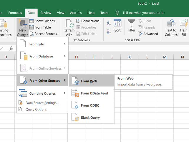The image size is (189, 142).
Task: Expand the Refresh All dropdown arrow
Action: pos(72,35)
